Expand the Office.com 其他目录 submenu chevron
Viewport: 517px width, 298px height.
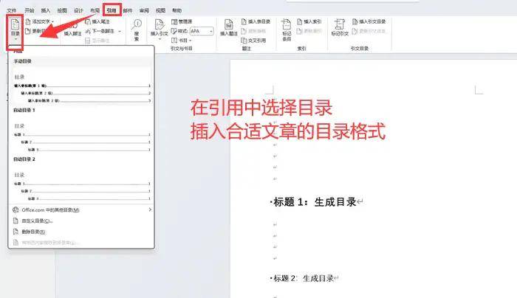[150, 209]
